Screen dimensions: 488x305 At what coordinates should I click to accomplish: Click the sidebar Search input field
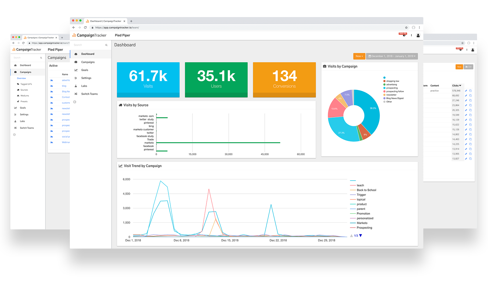click(88, 45)
